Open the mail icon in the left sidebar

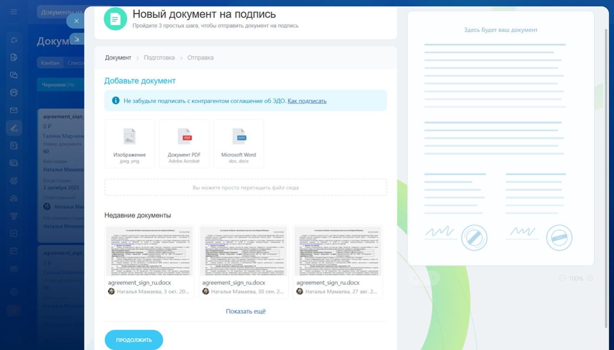point(14,110)
